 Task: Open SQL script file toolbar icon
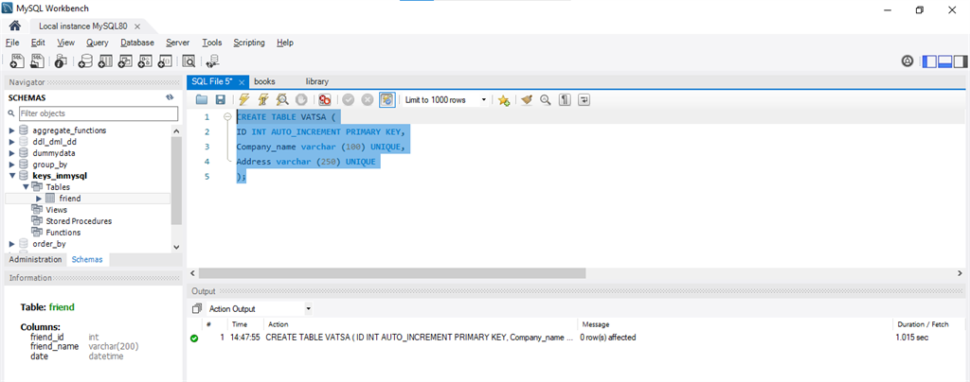tap(38, 61)
